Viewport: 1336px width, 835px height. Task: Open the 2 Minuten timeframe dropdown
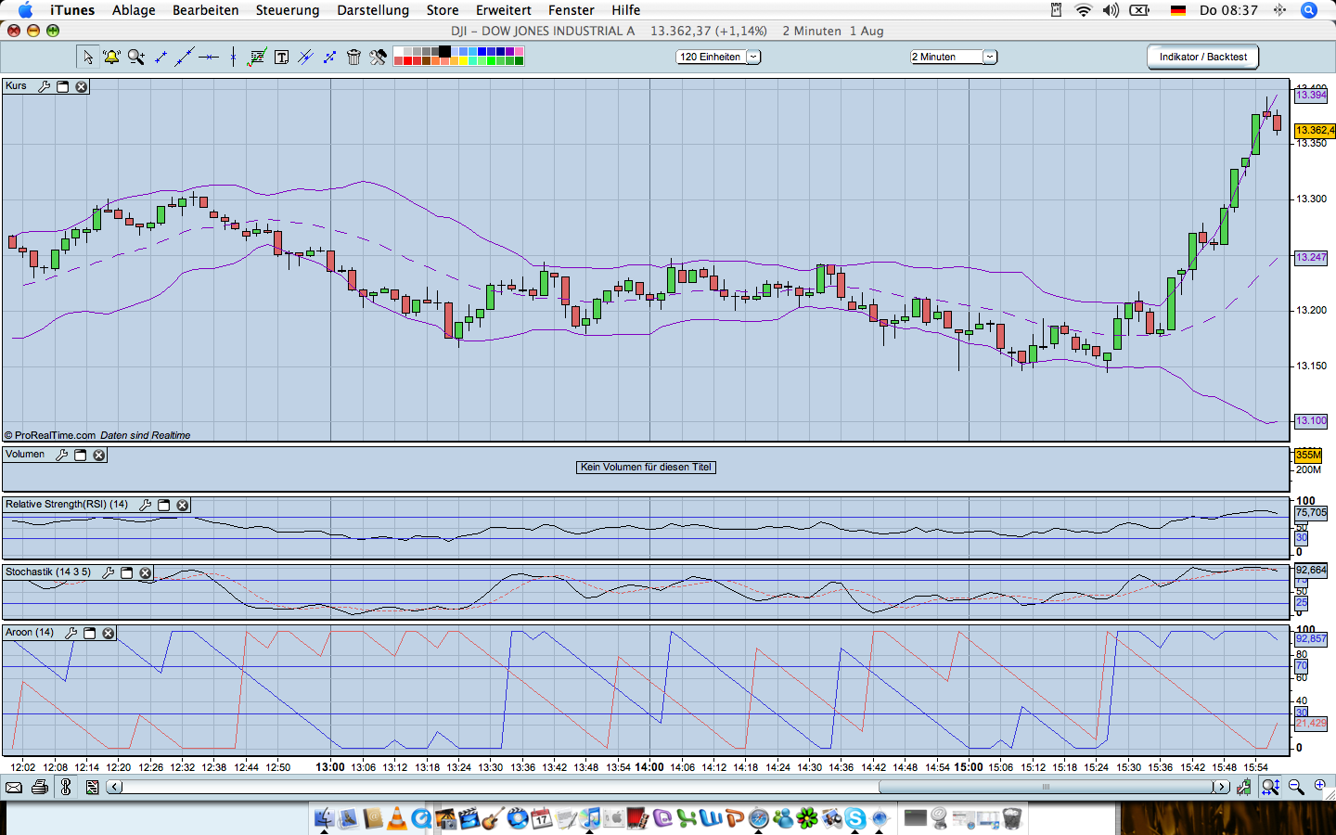[x=954, y=57]
